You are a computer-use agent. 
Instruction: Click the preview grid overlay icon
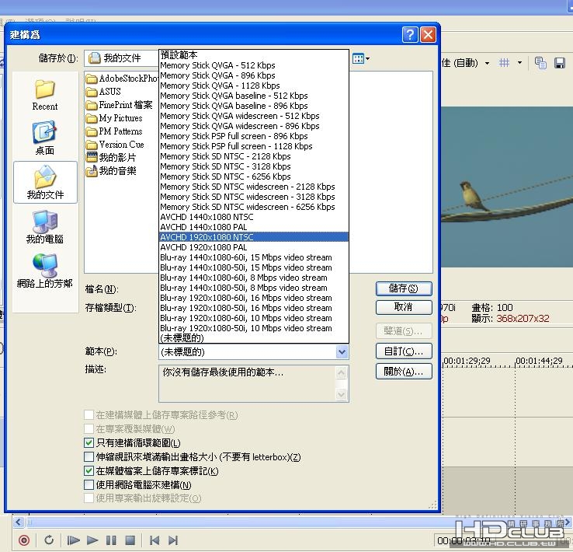504,63
